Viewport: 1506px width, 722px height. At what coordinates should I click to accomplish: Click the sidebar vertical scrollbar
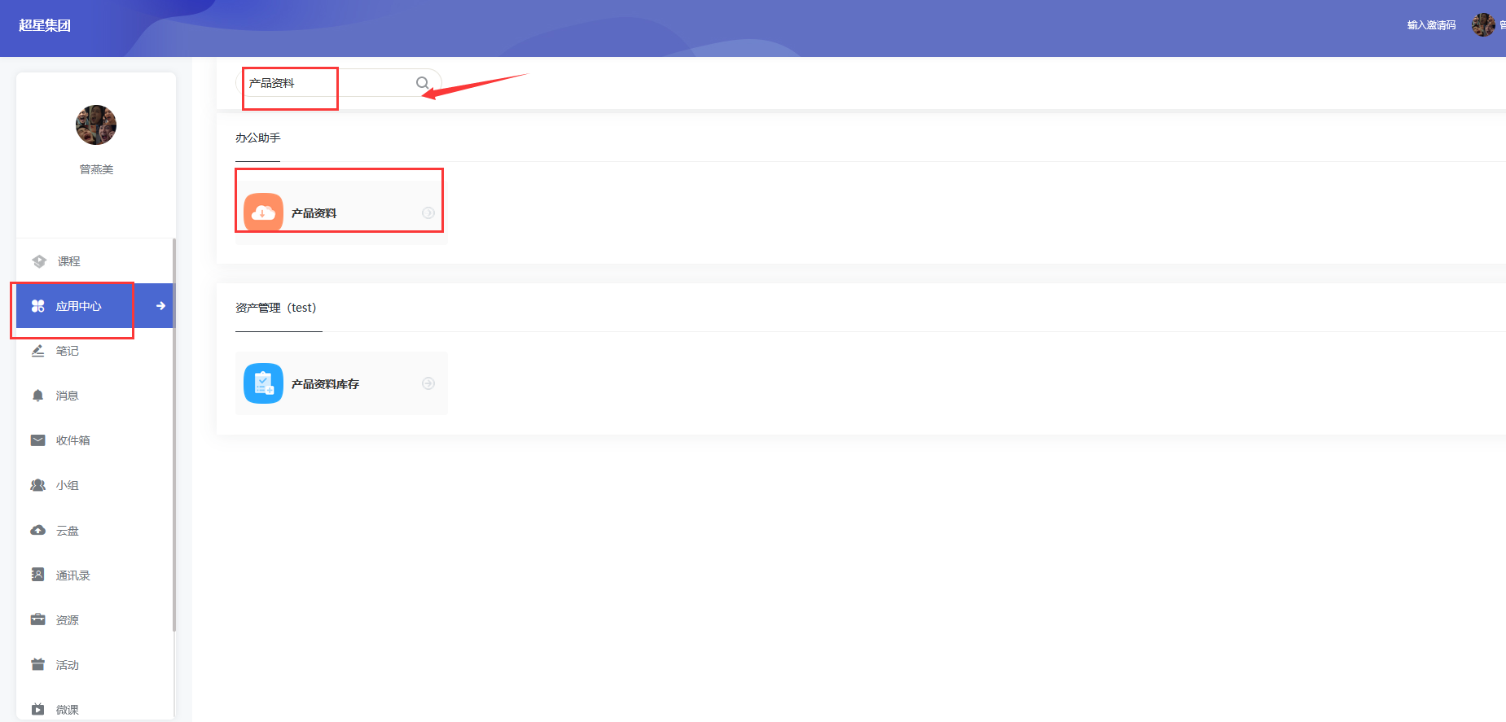click(x=174, y=435)
